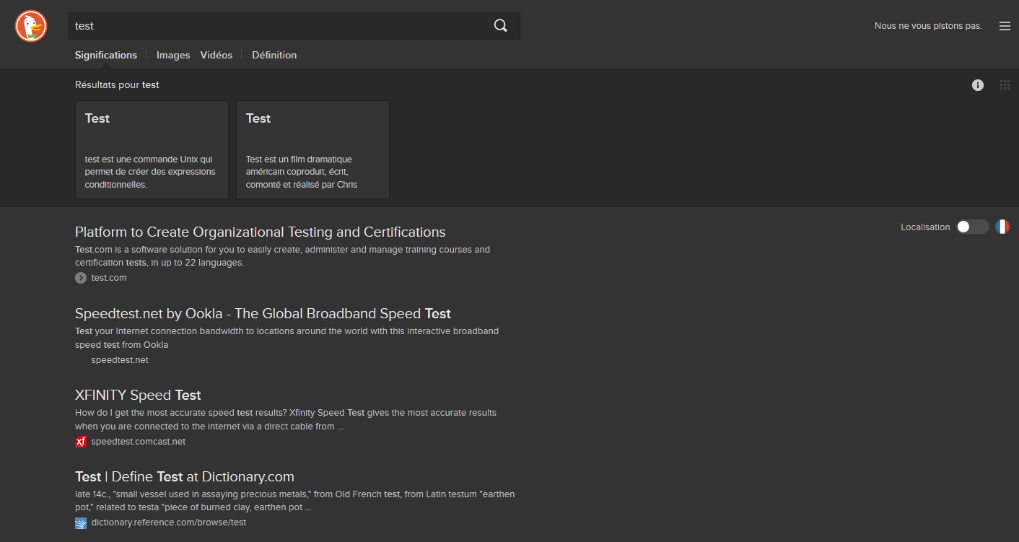Click the arrow icon next to test.com

(x=80, y=277)
